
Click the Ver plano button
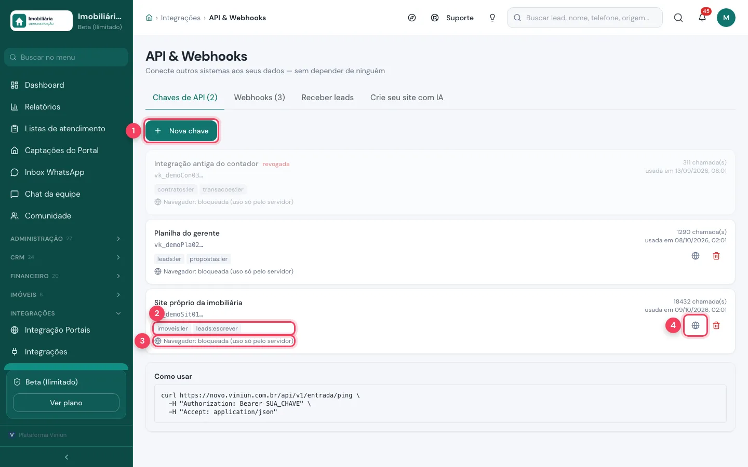pyautogui.click(x=66, y=403)
